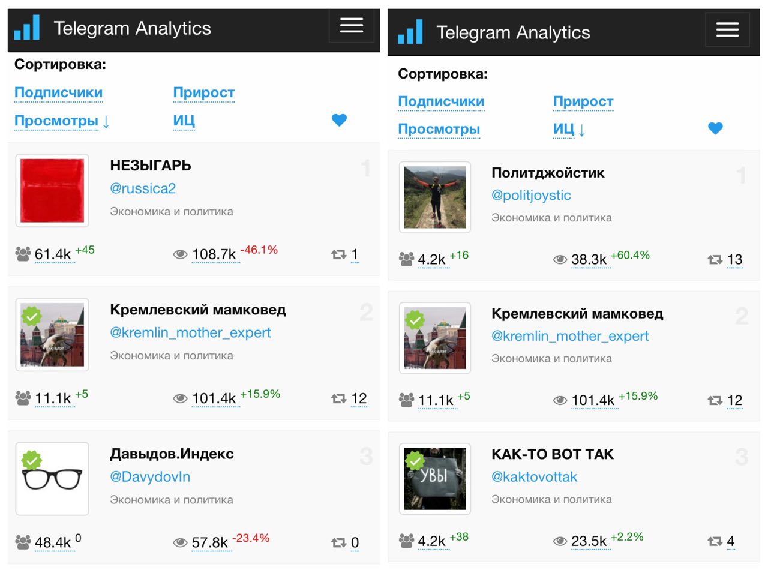The image size is (768, 576).
Task: Click Telegram Analytics title in right panel
Action: [514, 32]
